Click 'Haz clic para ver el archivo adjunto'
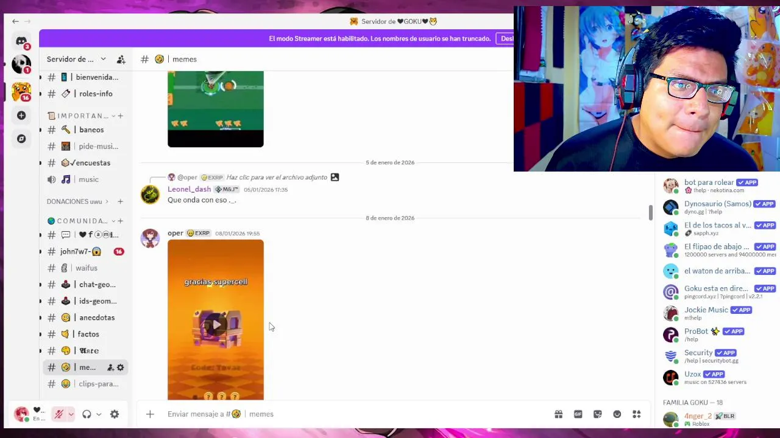This screenshot has height=438, width=780. point(277,177)
